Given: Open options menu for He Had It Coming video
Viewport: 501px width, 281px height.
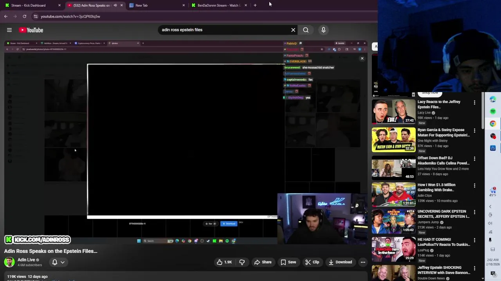Looking at the screenshot, I should tap(474, 240).
